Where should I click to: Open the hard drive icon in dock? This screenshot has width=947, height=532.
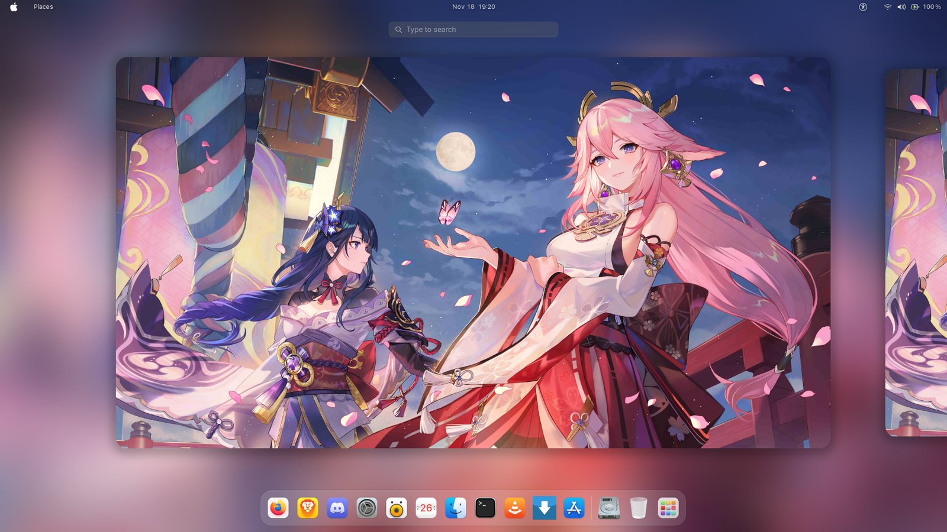click(x=609, y=508)
